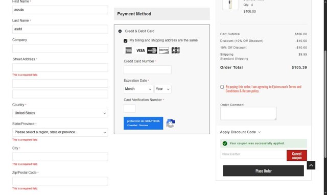The height and width of the screenshot is (195, 327).
Task: Click the Order Comment text area
Action: [248, 113]
